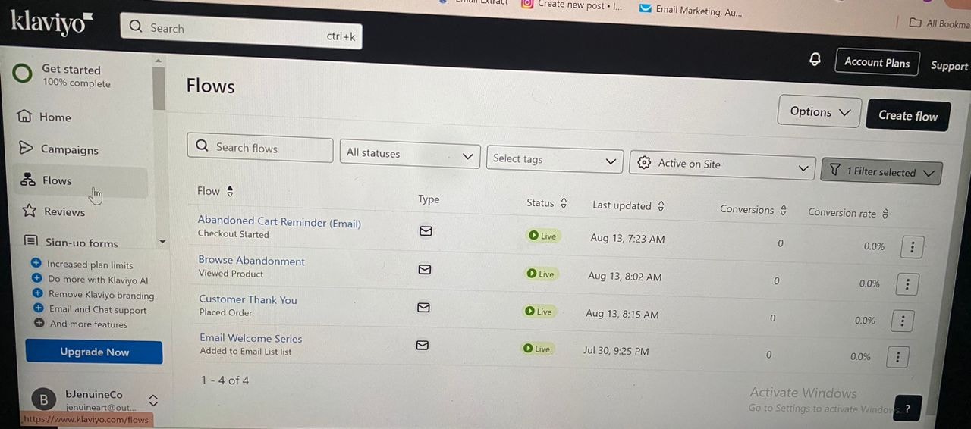Click the sidebar scrollbar thumb
Image resolution: width=971 pixels, height=429 pixels.
pos(159,88)
